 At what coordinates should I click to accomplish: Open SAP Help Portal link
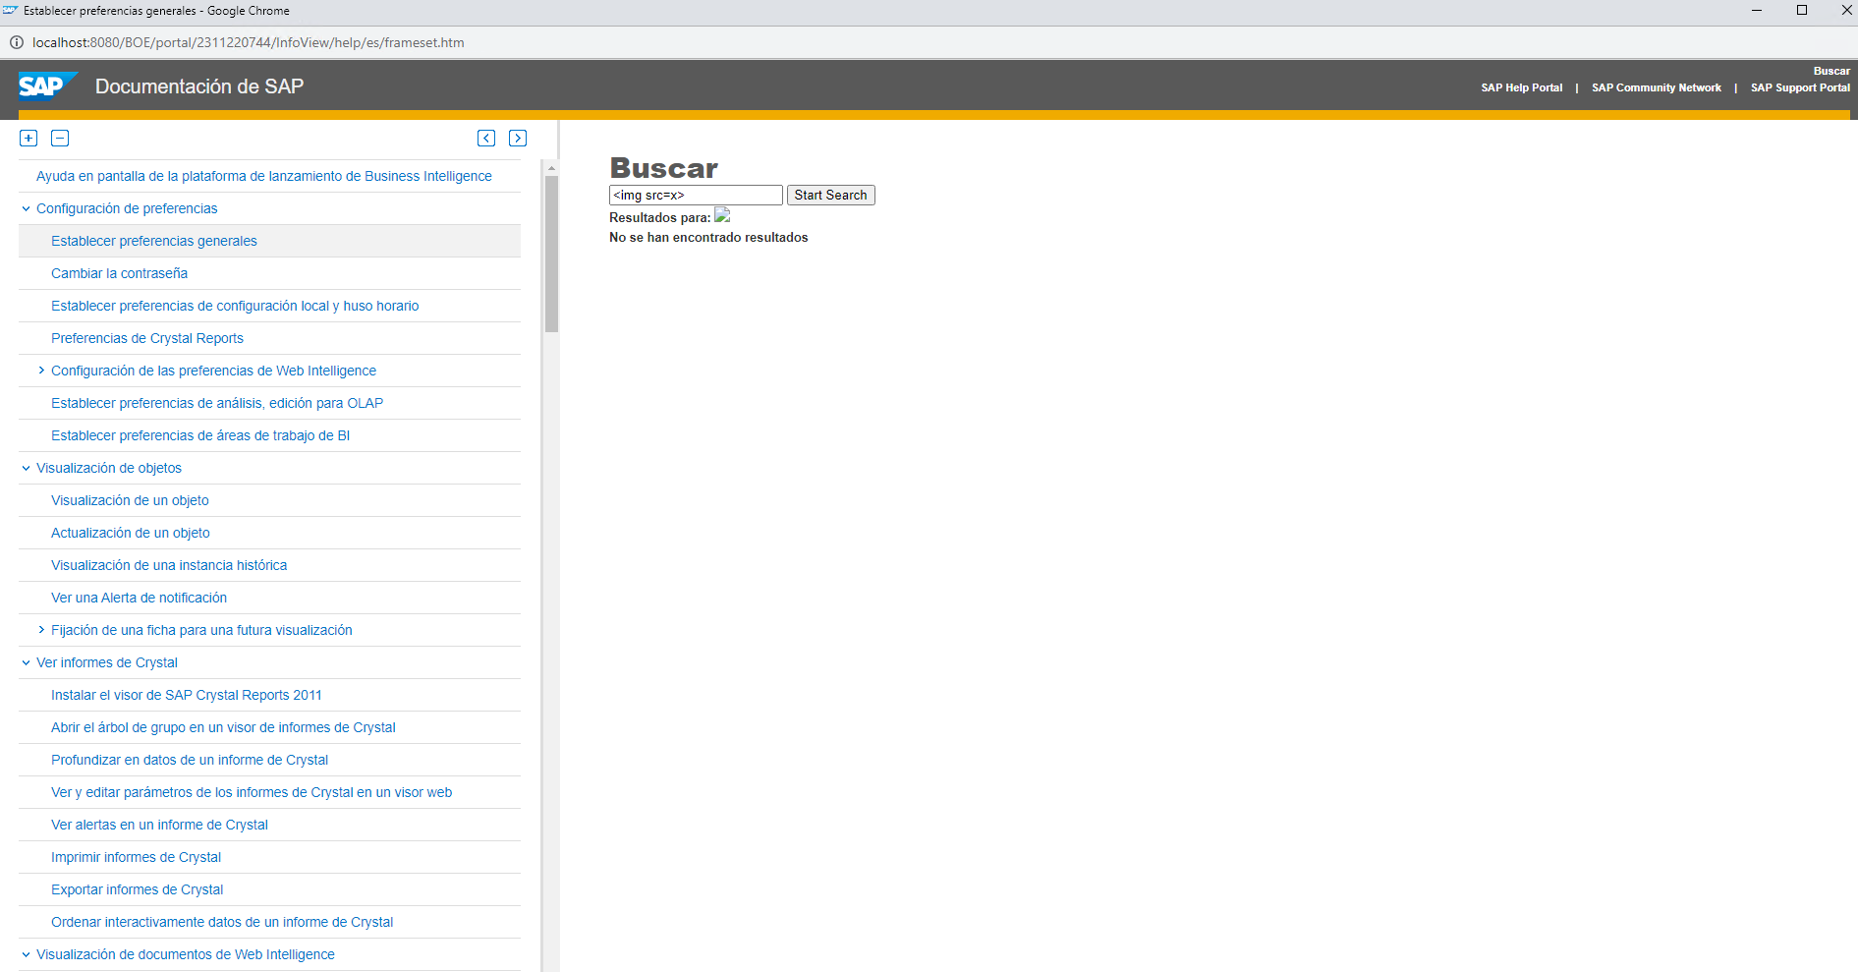(x=1521, y=87)
